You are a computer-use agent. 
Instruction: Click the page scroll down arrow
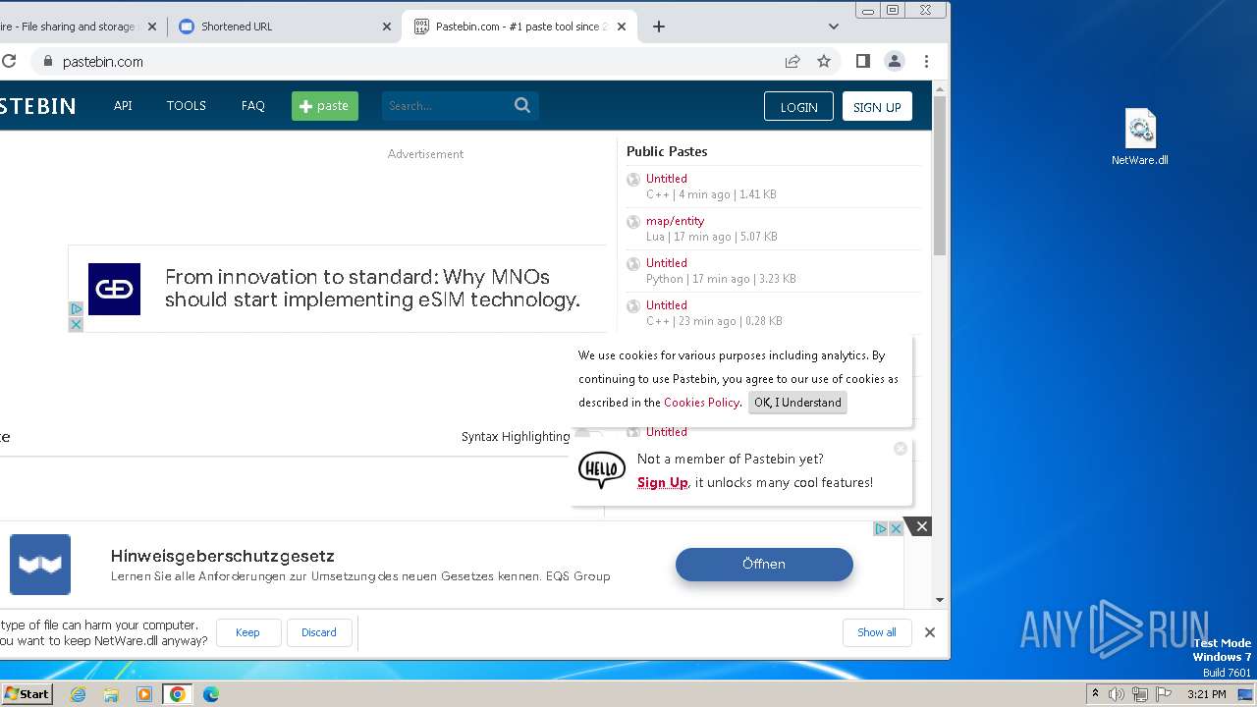tap(940, 600)
